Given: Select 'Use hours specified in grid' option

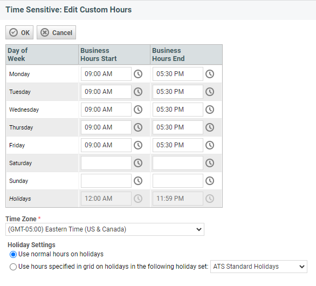Looking at the screenshot, I should tap(13, 267).
